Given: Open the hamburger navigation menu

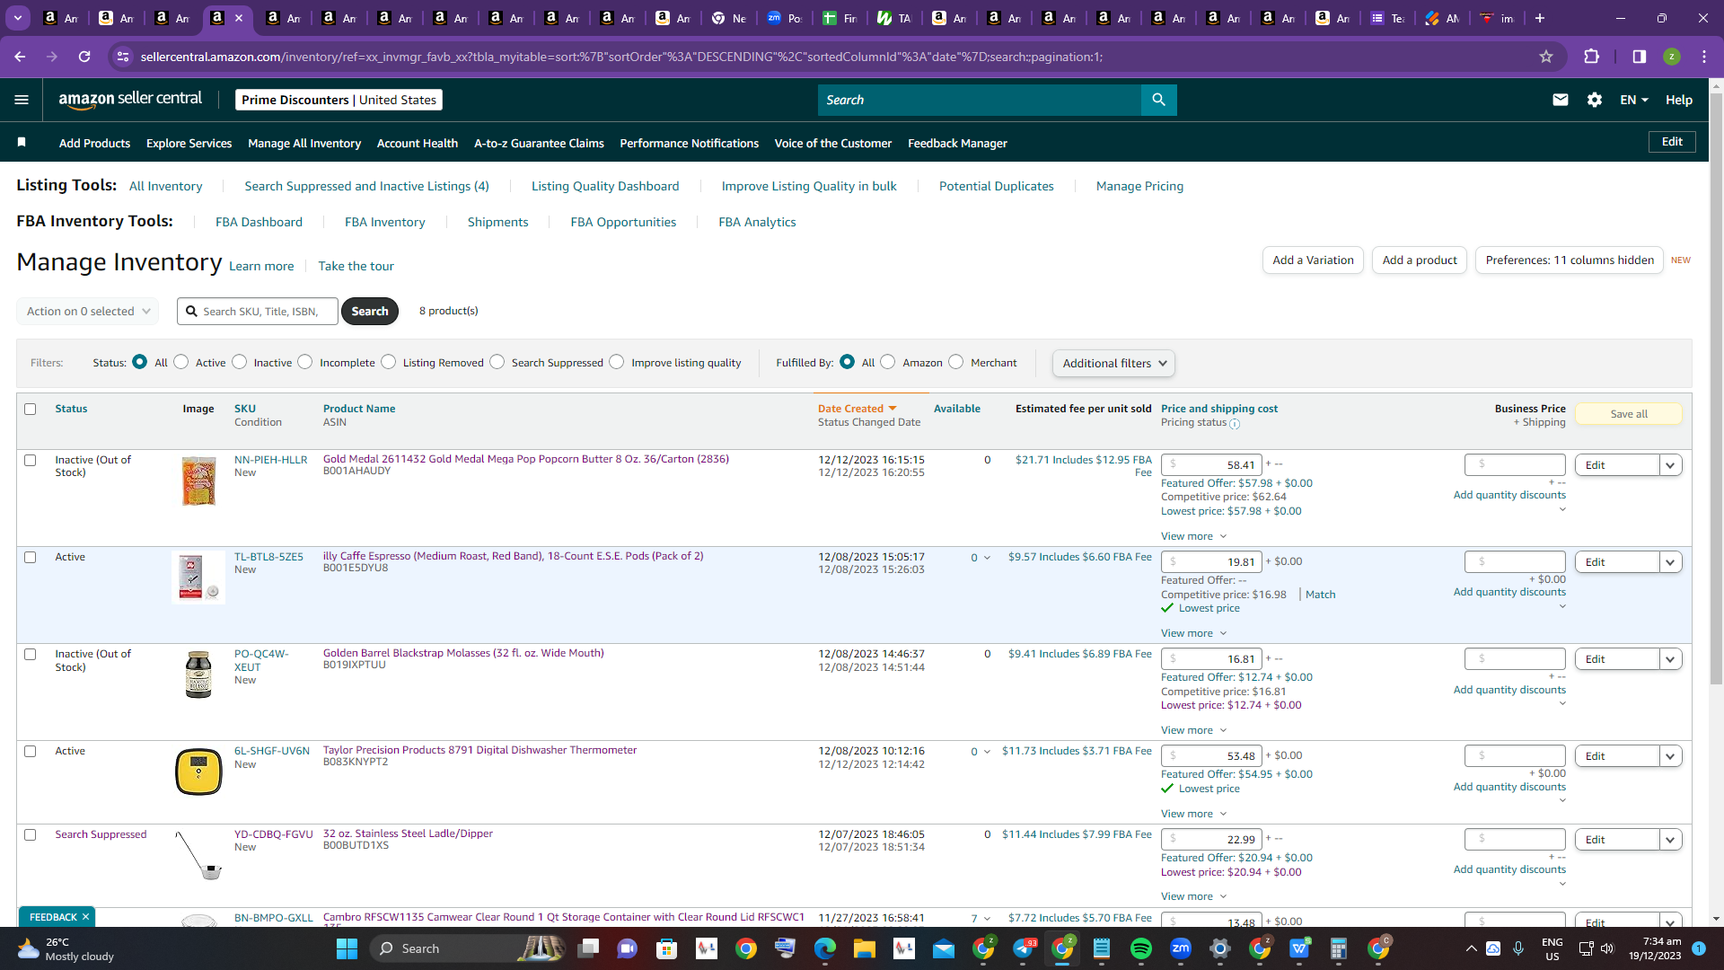Looking at the screenshot, I should click(22, 100).
